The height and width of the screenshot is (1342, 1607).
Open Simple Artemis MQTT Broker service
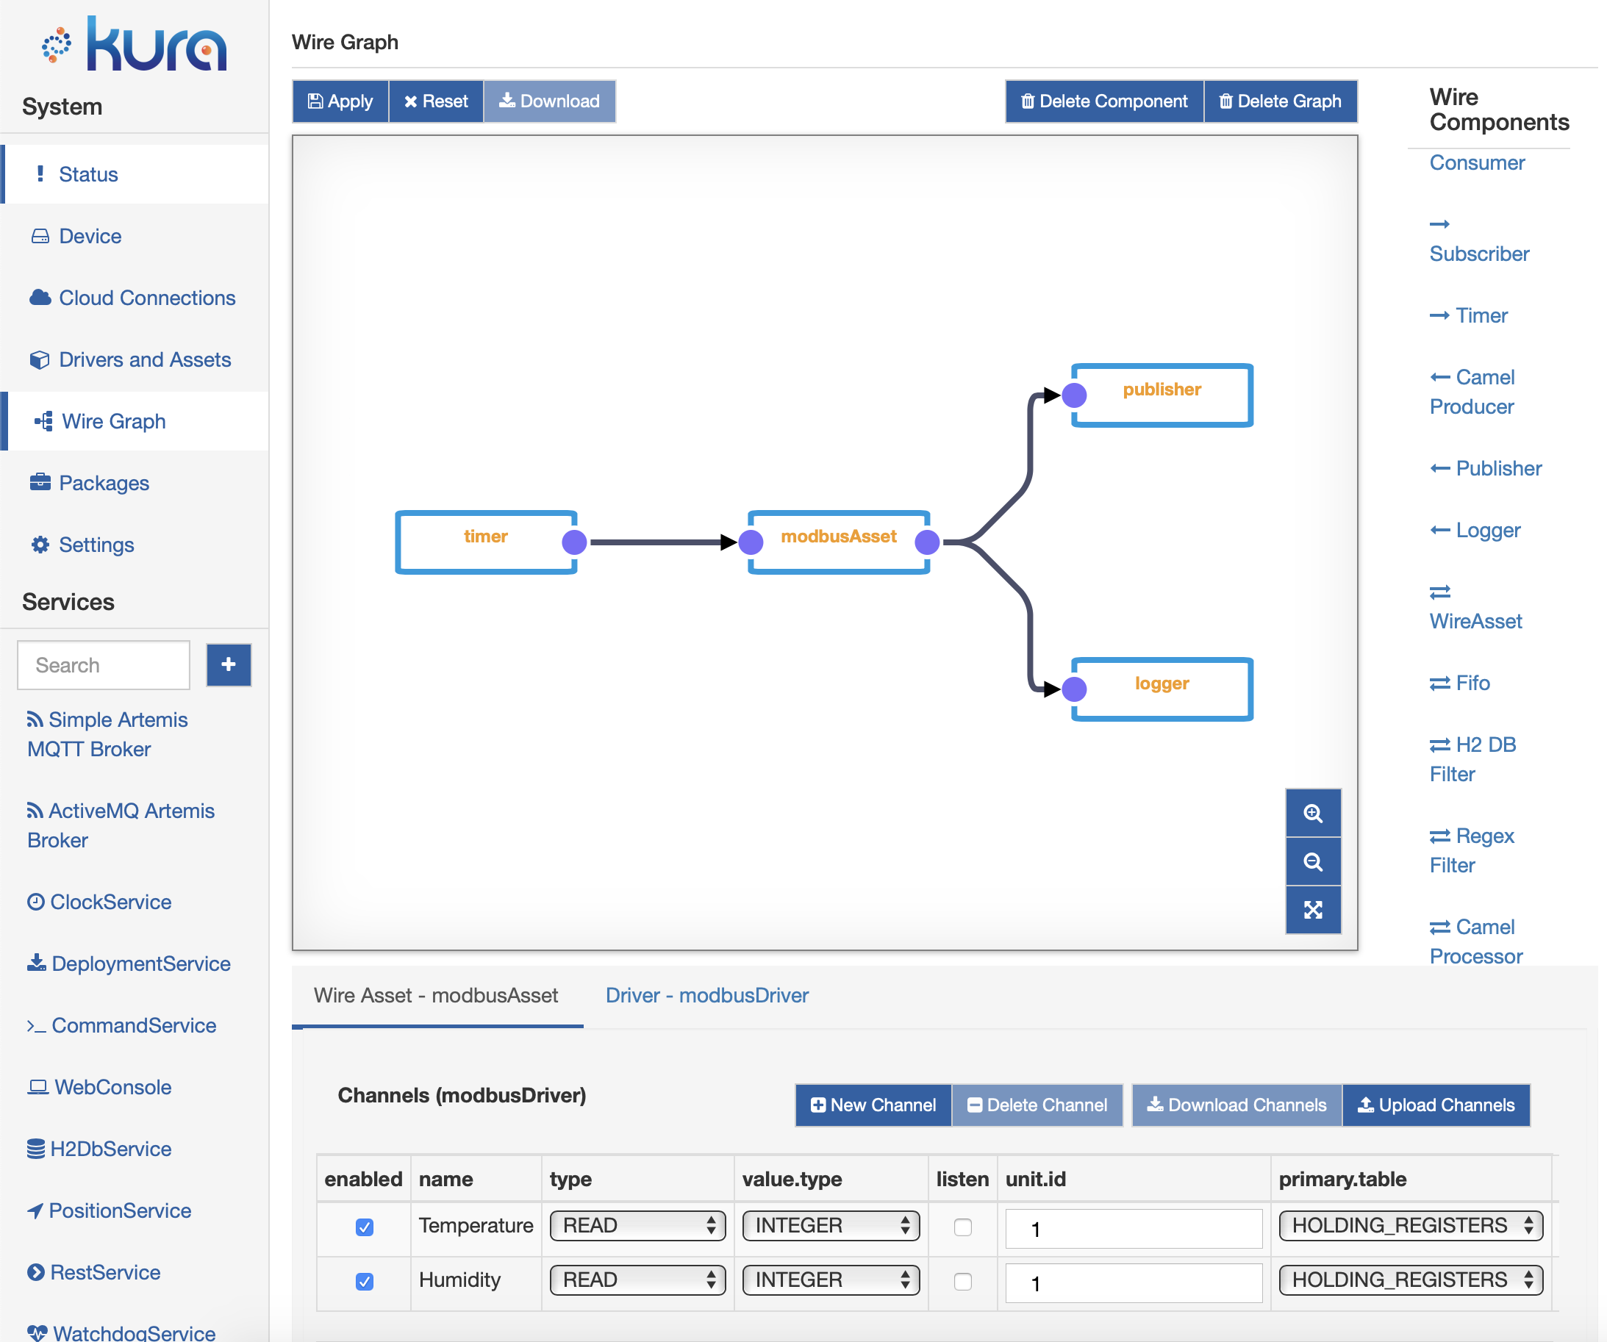108,734
